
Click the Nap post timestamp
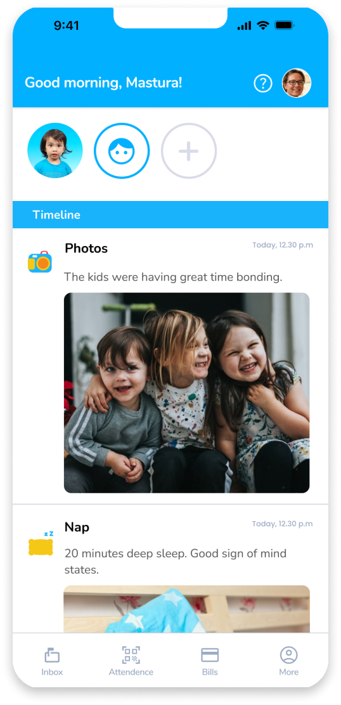pyautogui.click(x=283, y=524)
